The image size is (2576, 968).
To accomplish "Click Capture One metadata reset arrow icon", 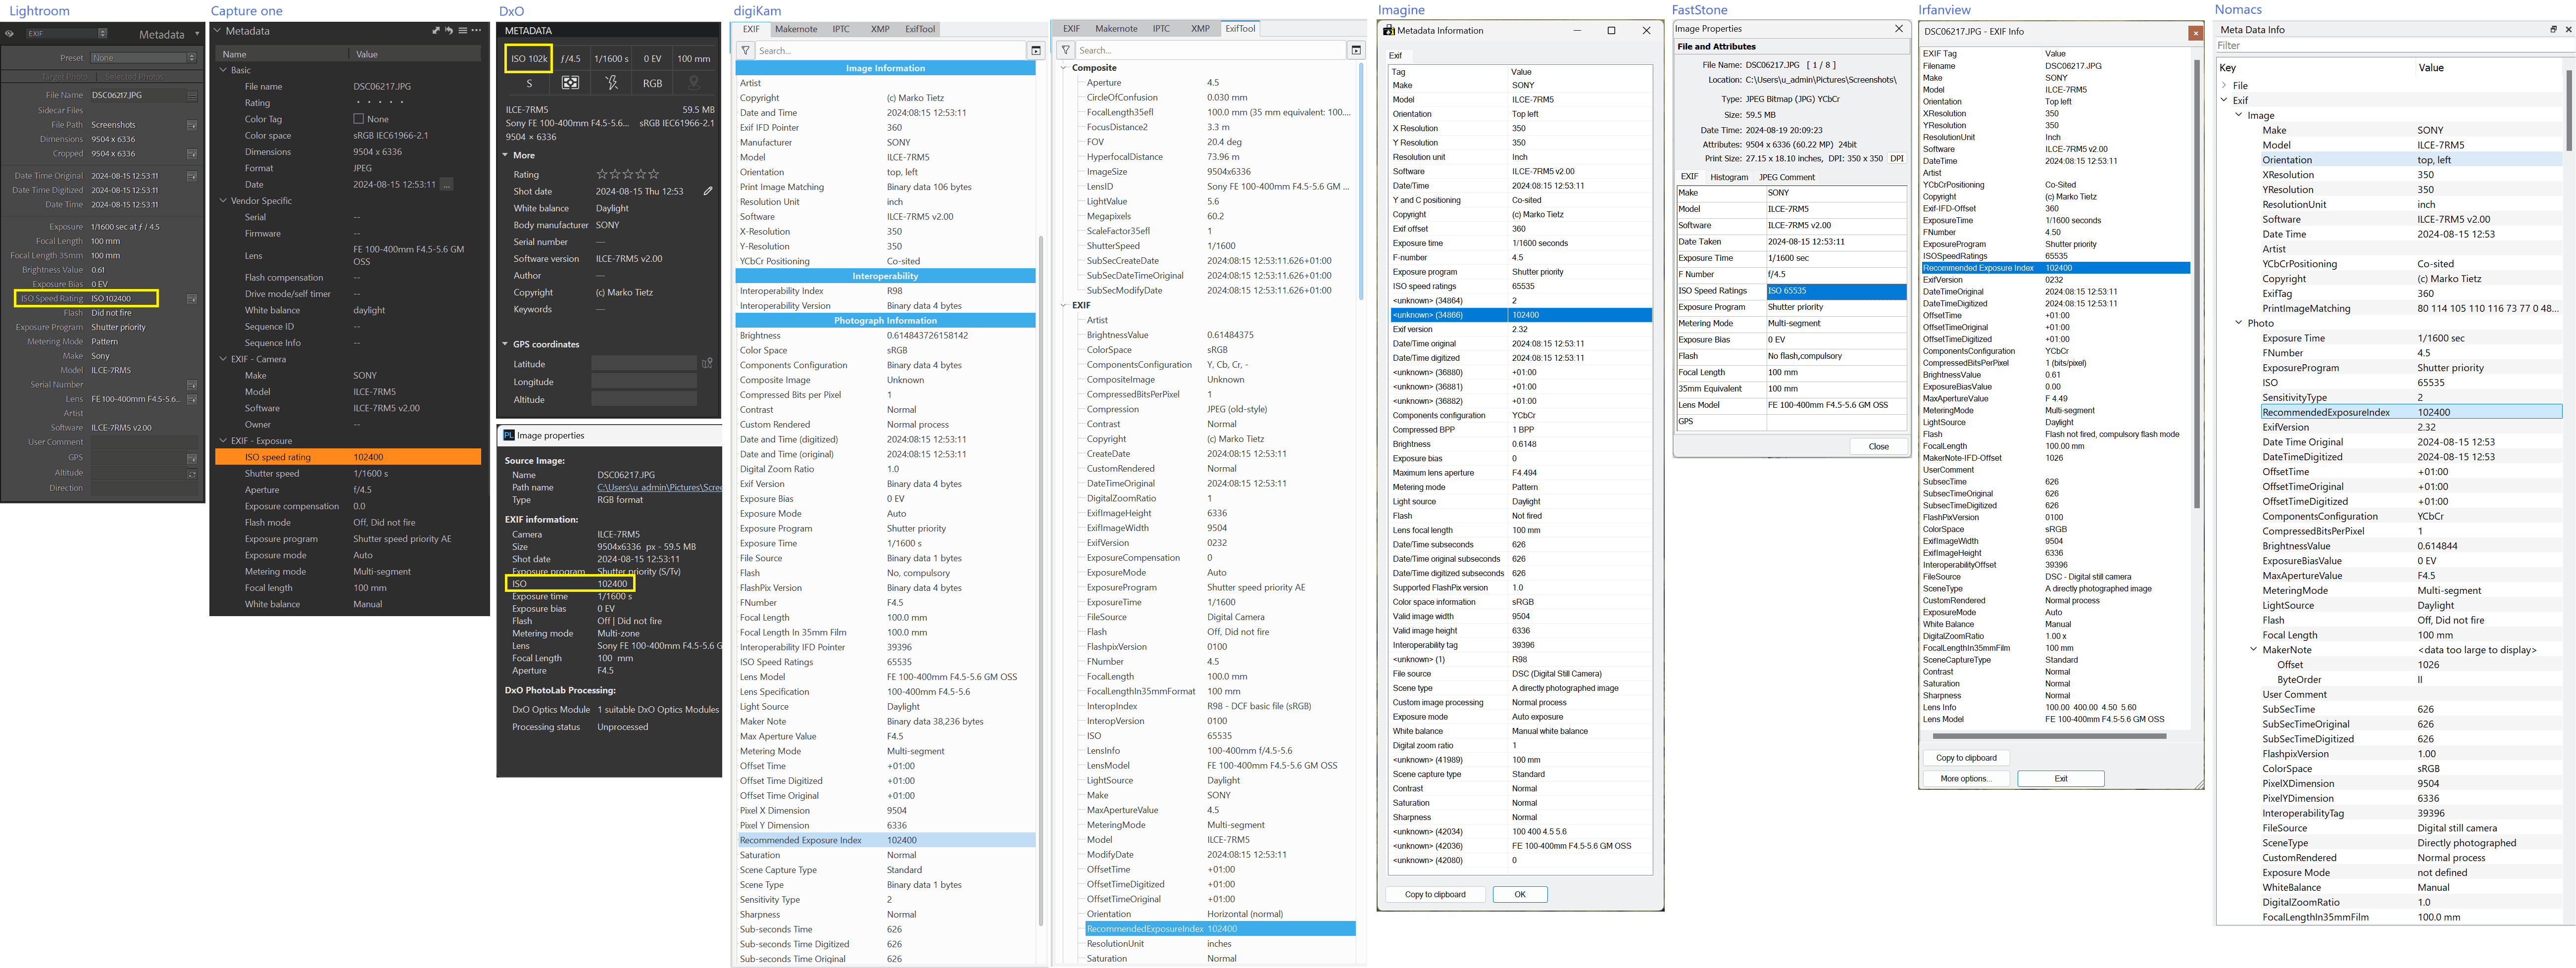I will (449, 31).
